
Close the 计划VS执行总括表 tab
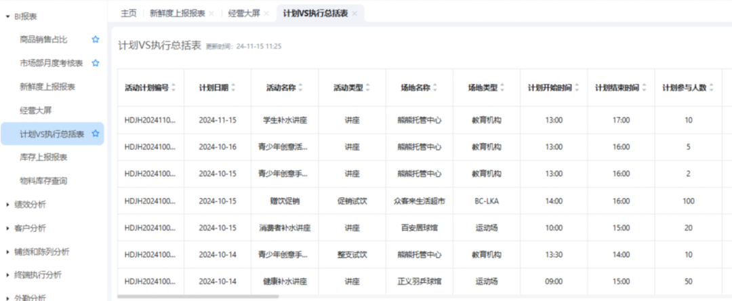354,14
